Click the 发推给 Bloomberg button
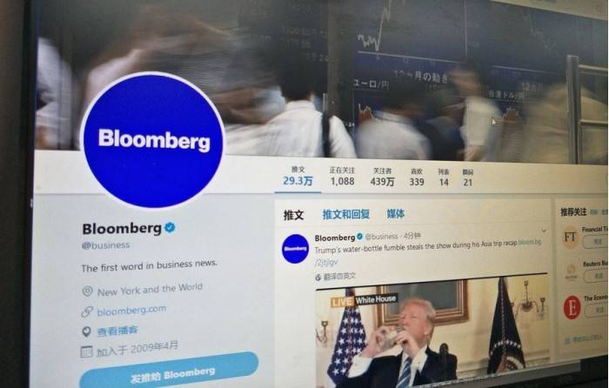This screenshot has height=388, width=609. tap(170, 372)
